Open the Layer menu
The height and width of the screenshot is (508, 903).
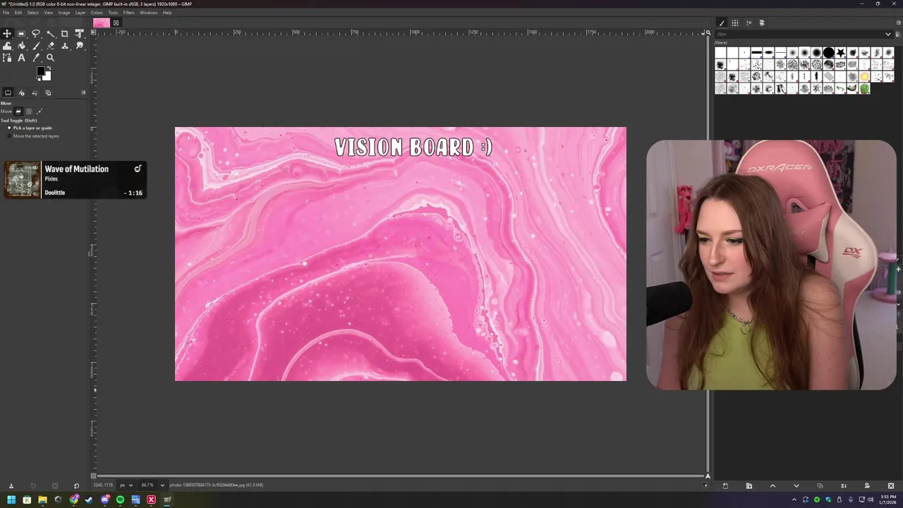(80, 13)
